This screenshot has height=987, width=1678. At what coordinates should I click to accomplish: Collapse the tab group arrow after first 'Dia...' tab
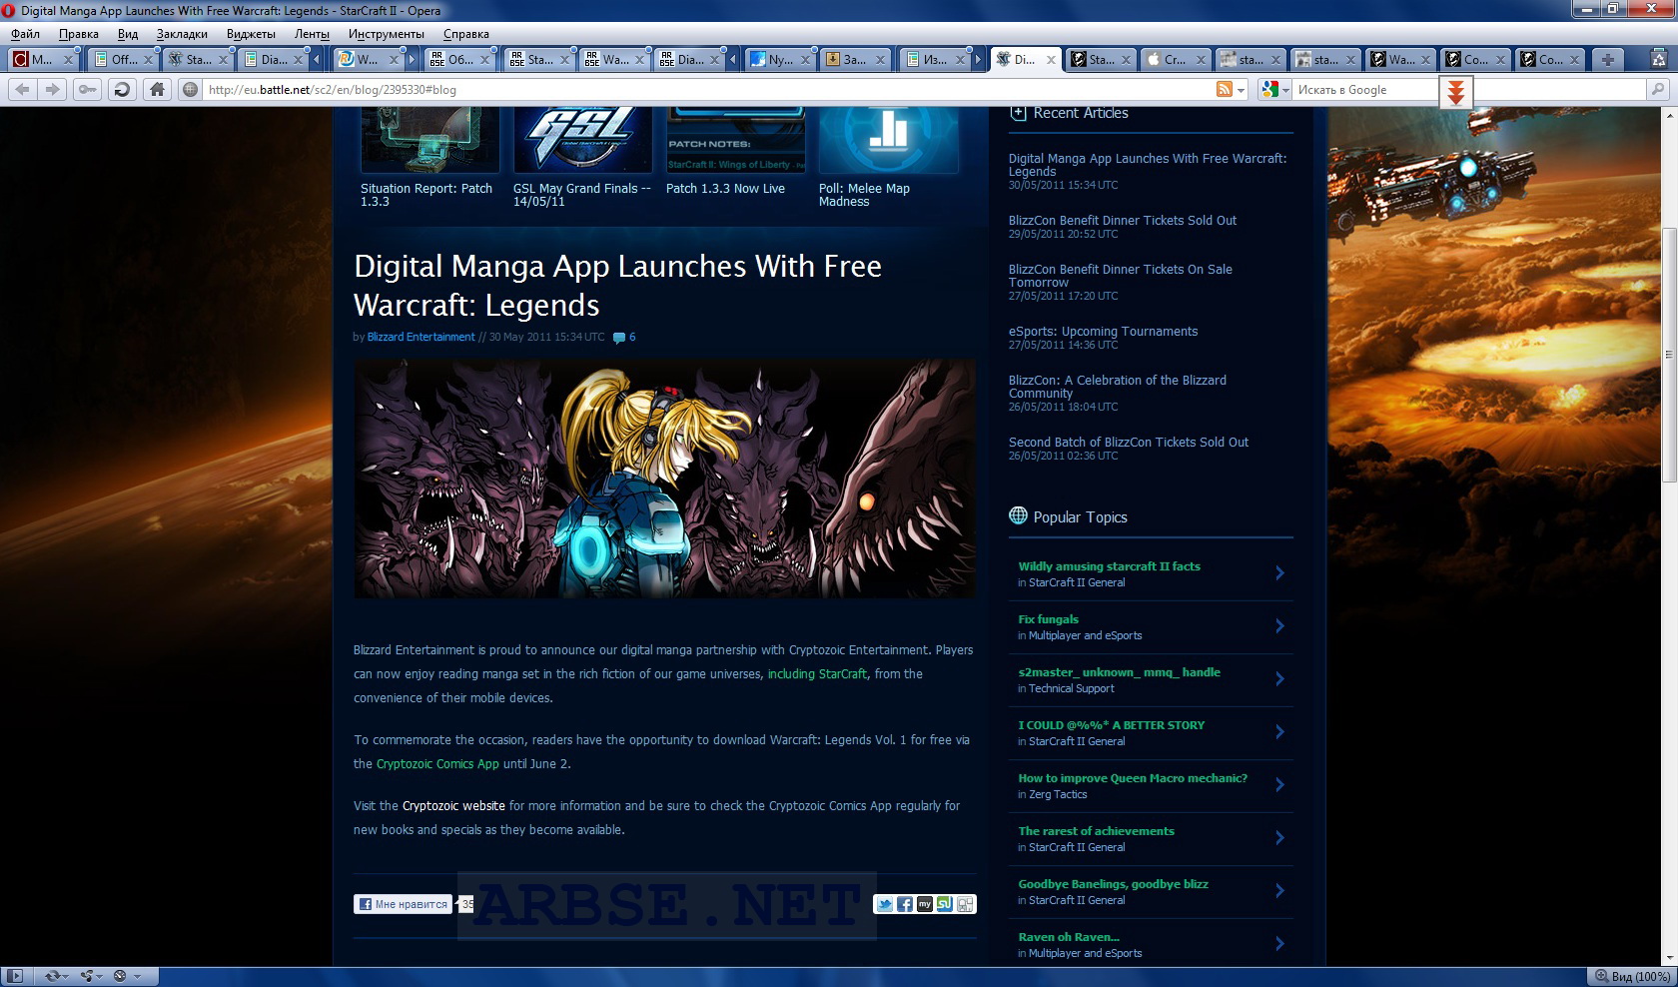317,60
